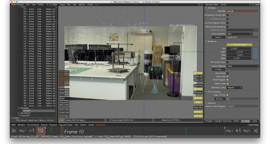Toggle Geo display button
The width and height of the screenshot is (270, 144).
tap(198, 102)
